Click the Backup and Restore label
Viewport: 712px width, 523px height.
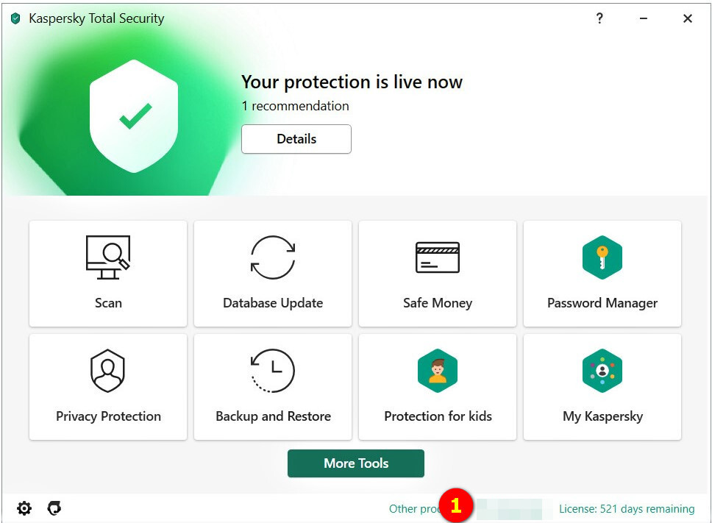(273, 416)
